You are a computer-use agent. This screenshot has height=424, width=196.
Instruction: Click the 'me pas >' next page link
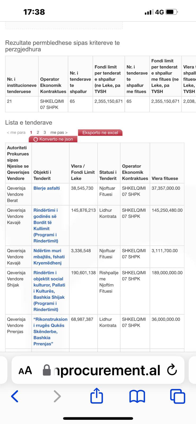[59, 132]
